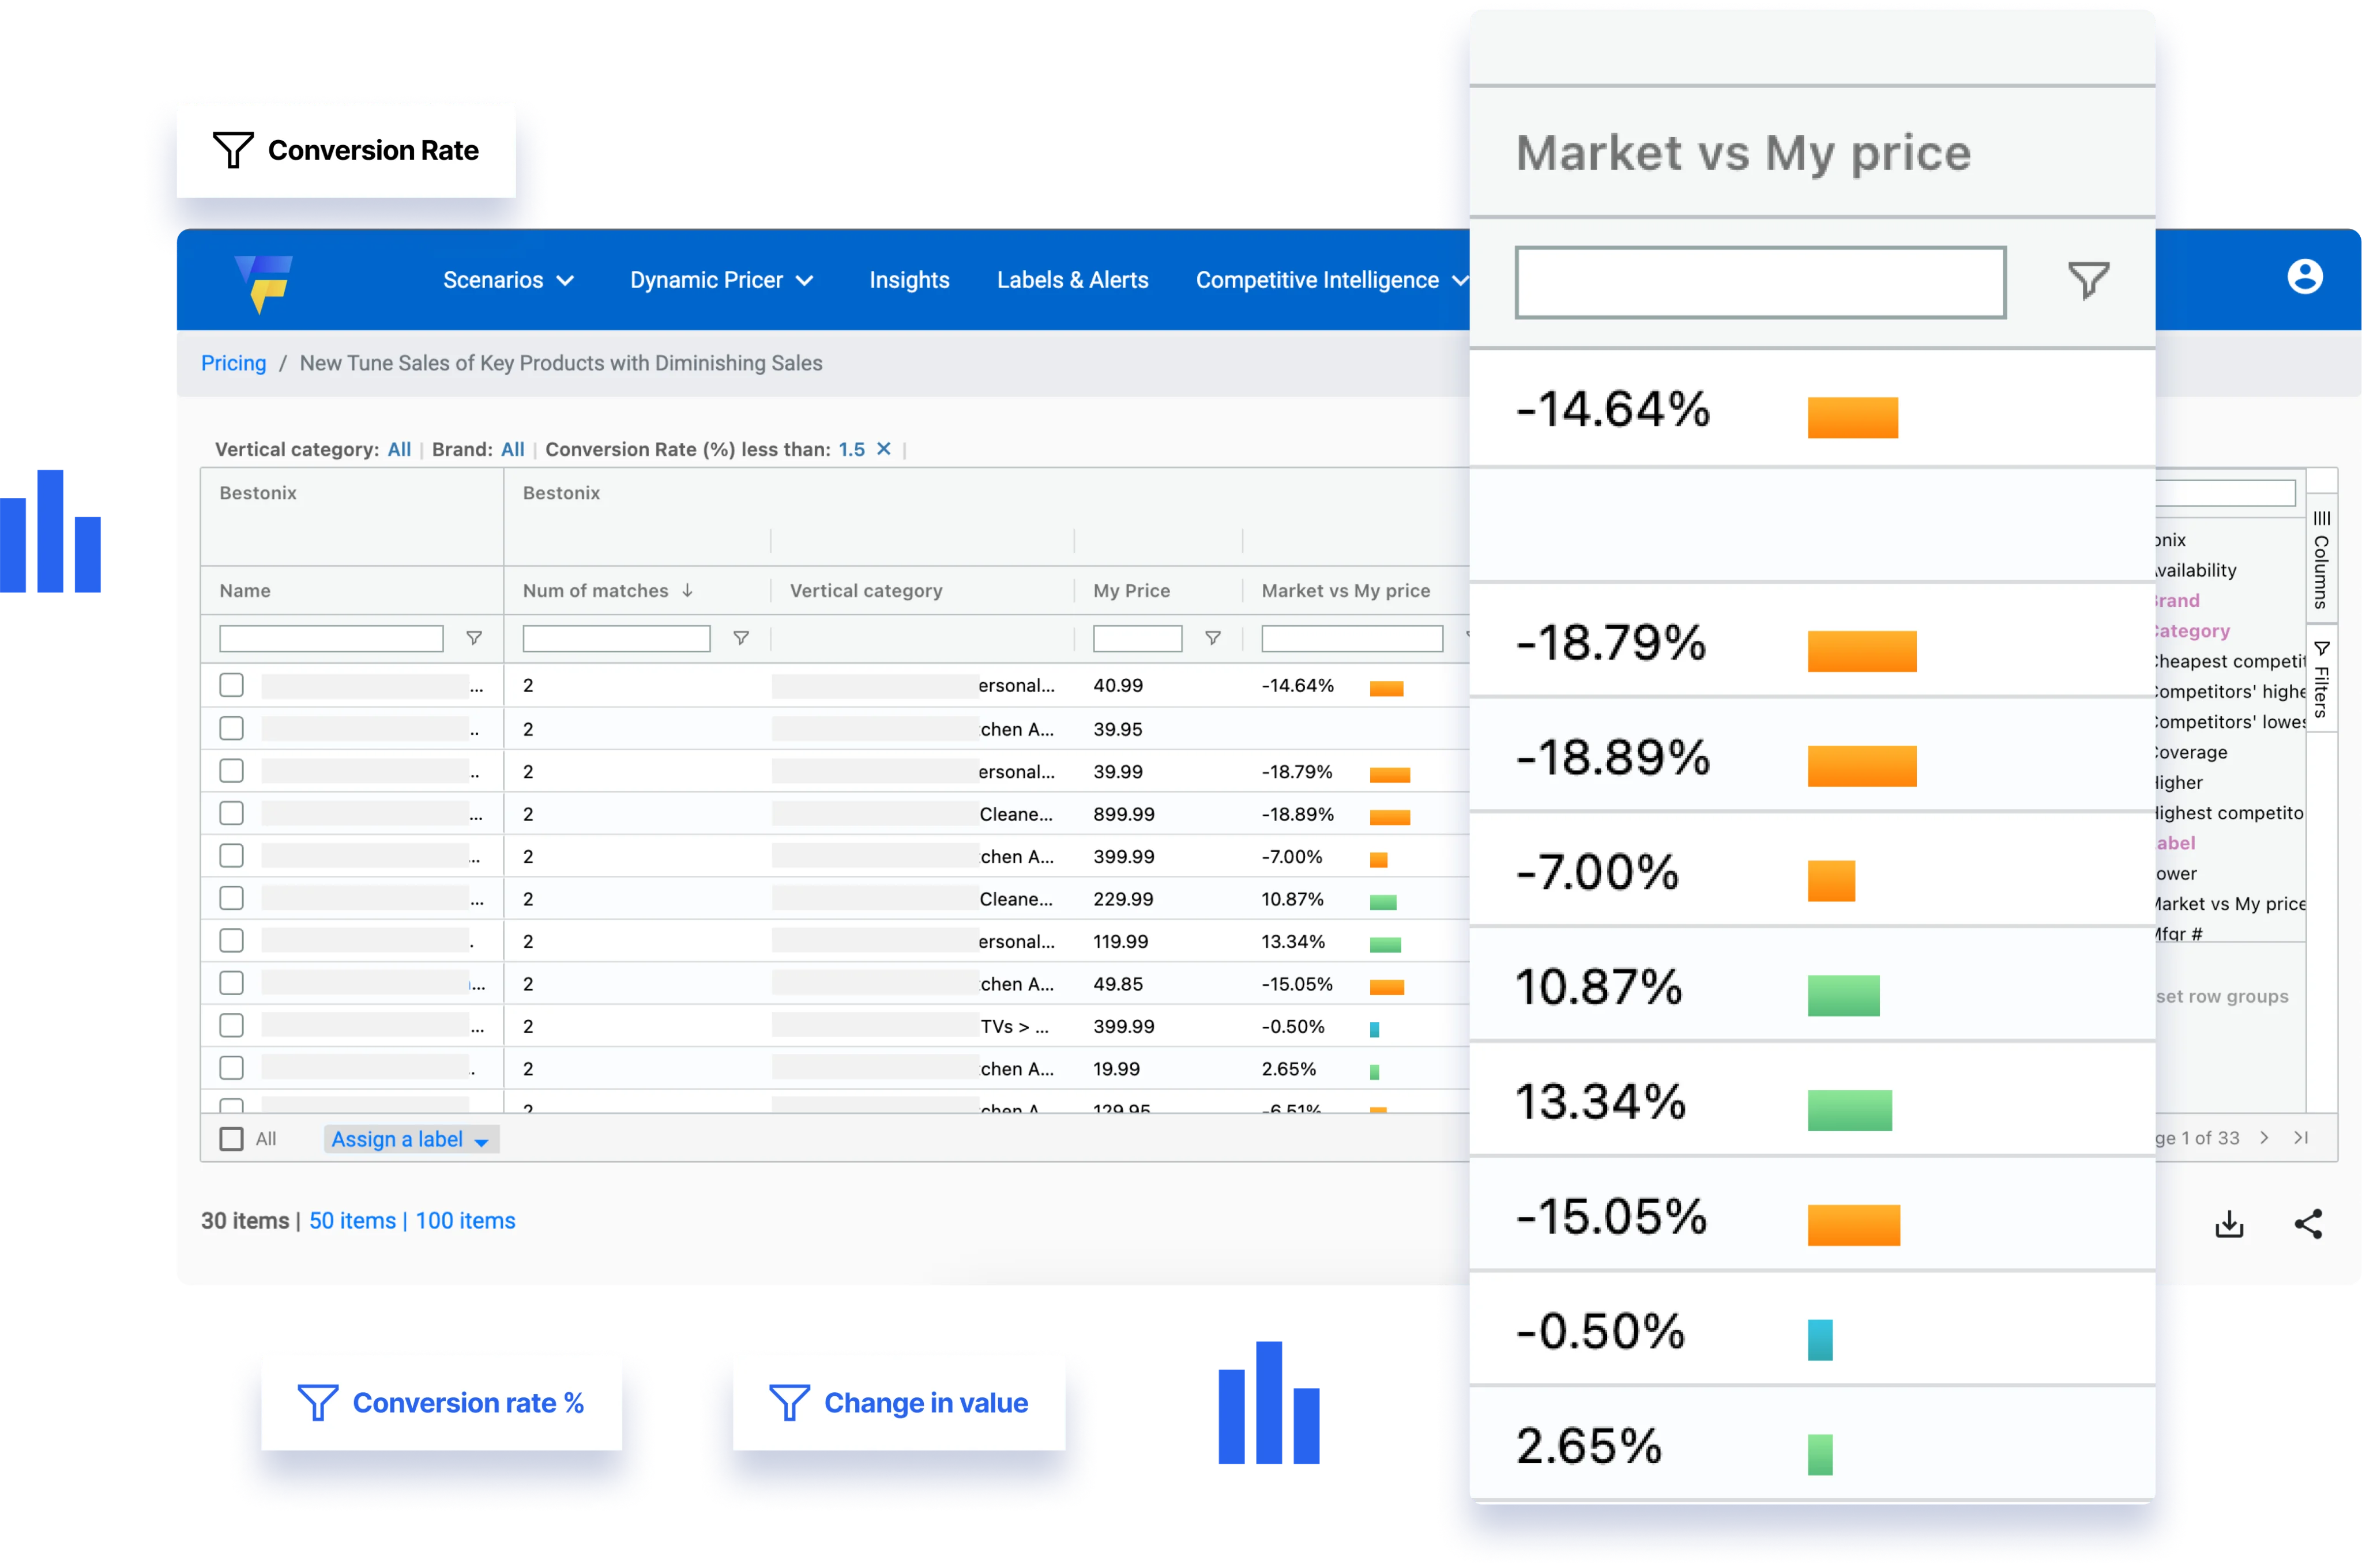Click the Pricing breadcrumb link
The image size is (2362, 1568).
(233, 363)
